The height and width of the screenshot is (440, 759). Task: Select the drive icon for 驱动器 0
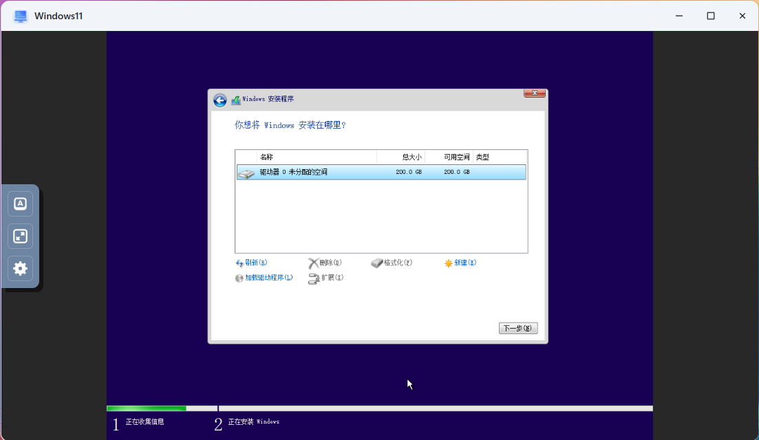point(246,173)
